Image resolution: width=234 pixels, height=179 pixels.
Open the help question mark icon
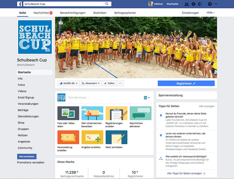(210, 4)
